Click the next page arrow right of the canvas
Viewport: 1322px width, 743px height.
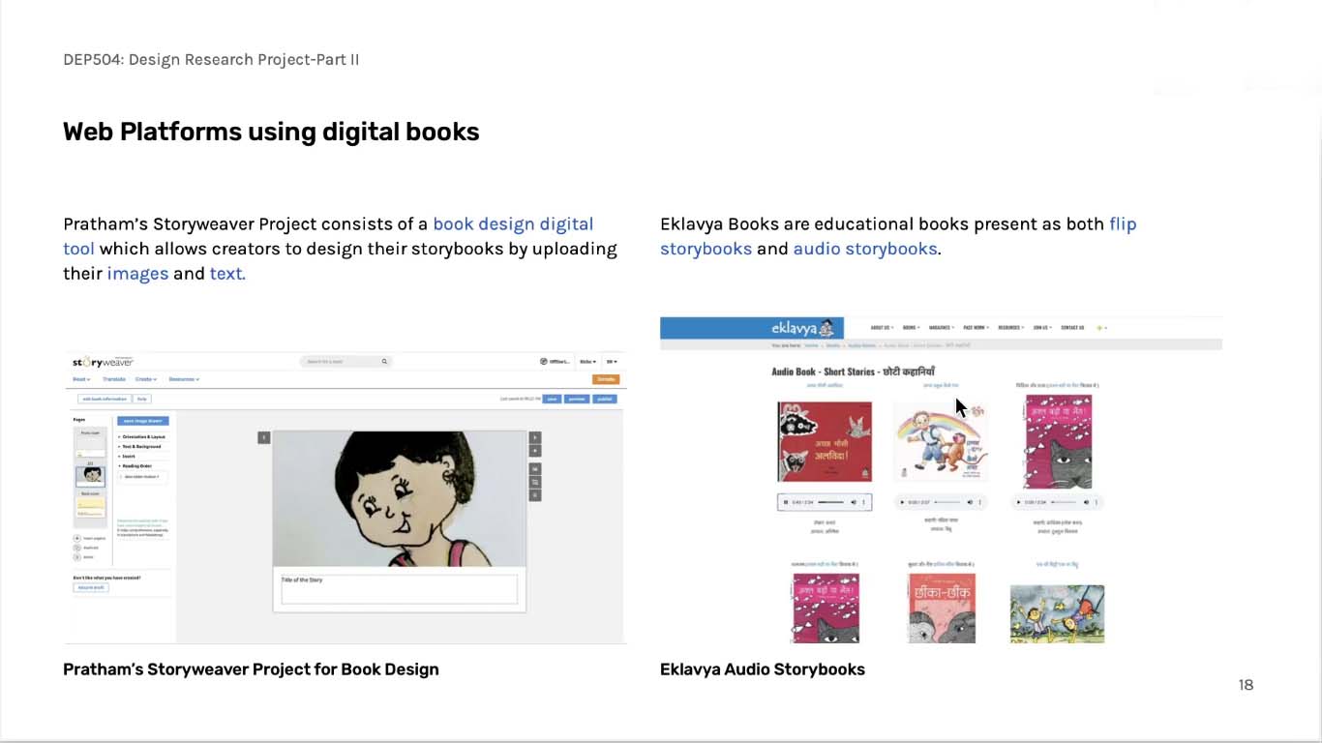(x=535, y=437)
